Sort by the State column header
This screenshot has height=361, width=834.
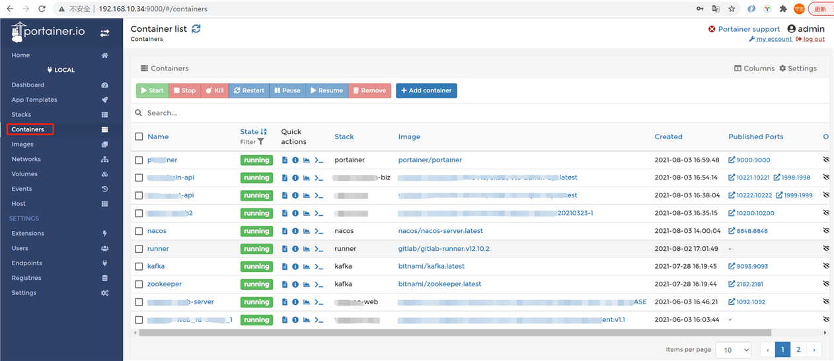[x=253, y=131]
